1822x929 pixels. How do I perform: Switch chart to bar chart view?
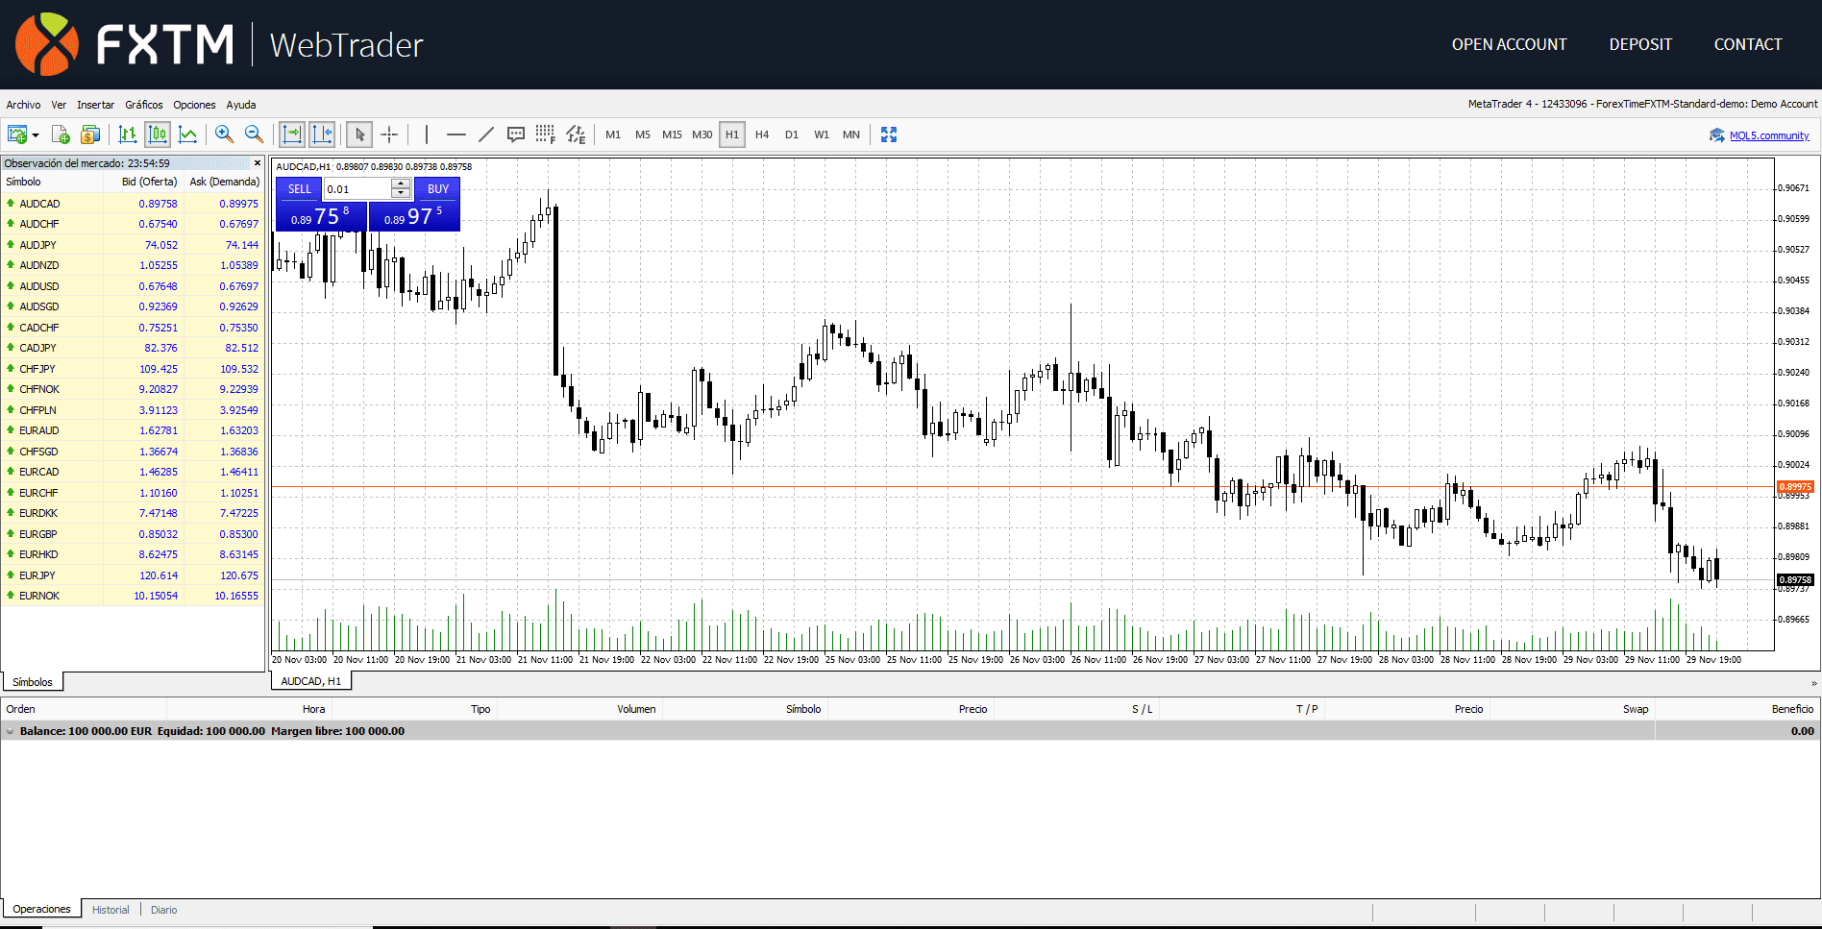(128, 134)
